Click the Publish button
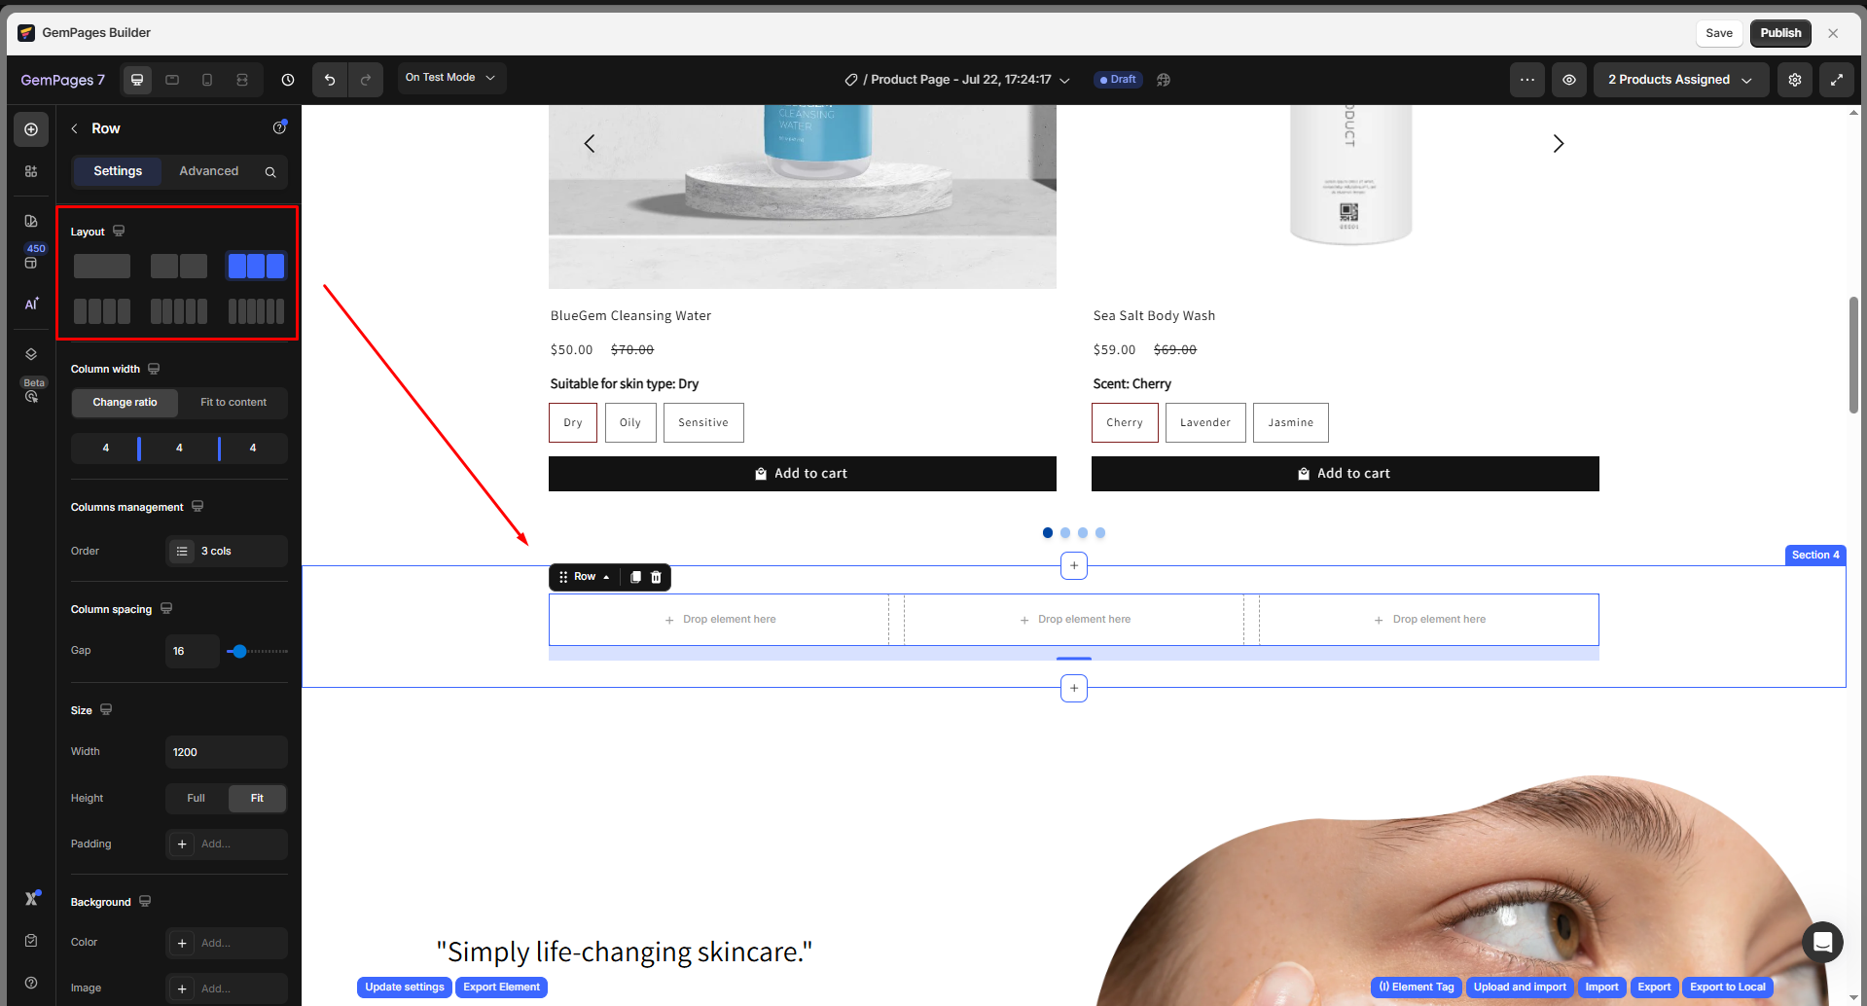 [x=1779, y=33]
